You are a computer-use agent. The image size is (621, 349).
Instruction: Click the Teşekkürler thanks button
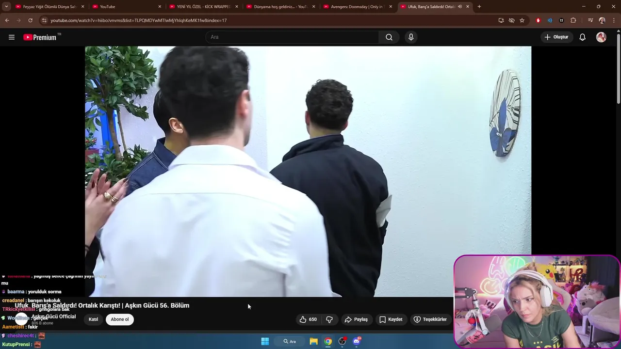tap(430, 319)
